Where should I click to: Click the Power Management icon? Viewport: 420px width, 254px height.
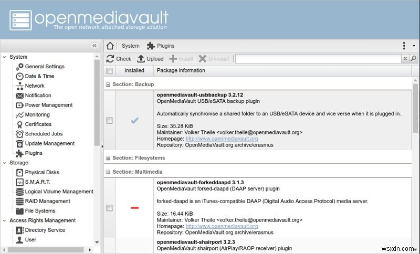pos(19,105)
